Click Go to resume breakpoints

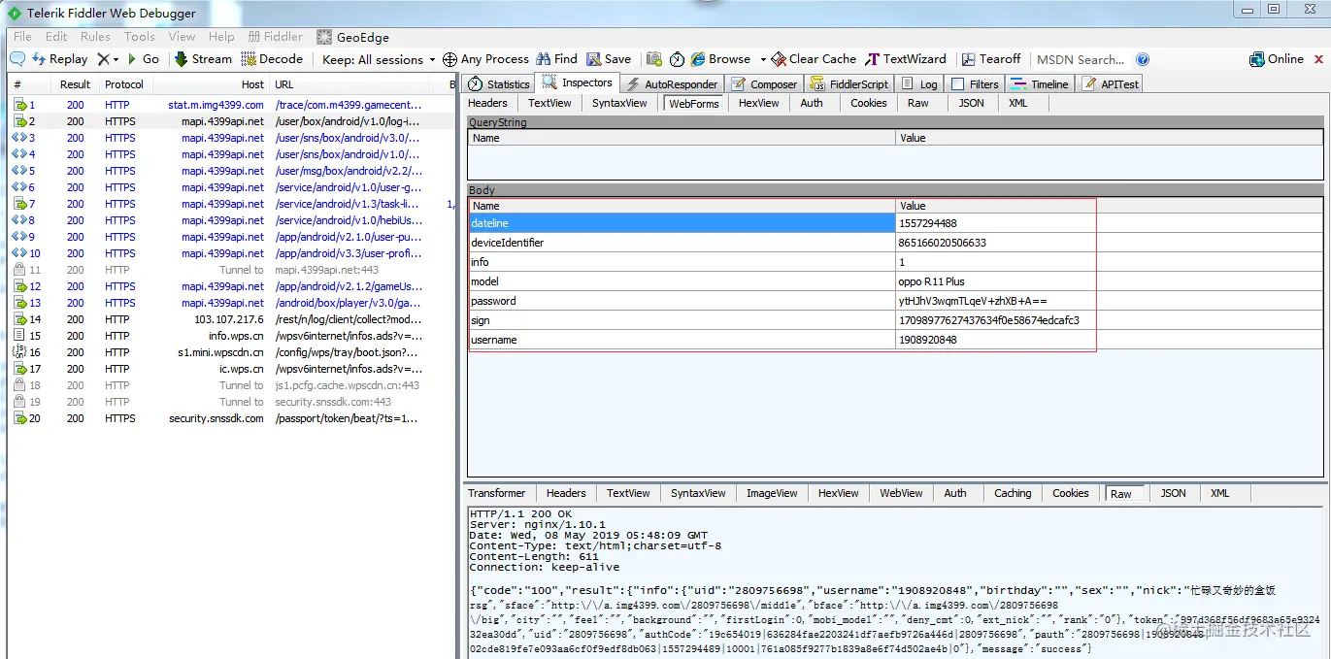(x=143, y=59)
